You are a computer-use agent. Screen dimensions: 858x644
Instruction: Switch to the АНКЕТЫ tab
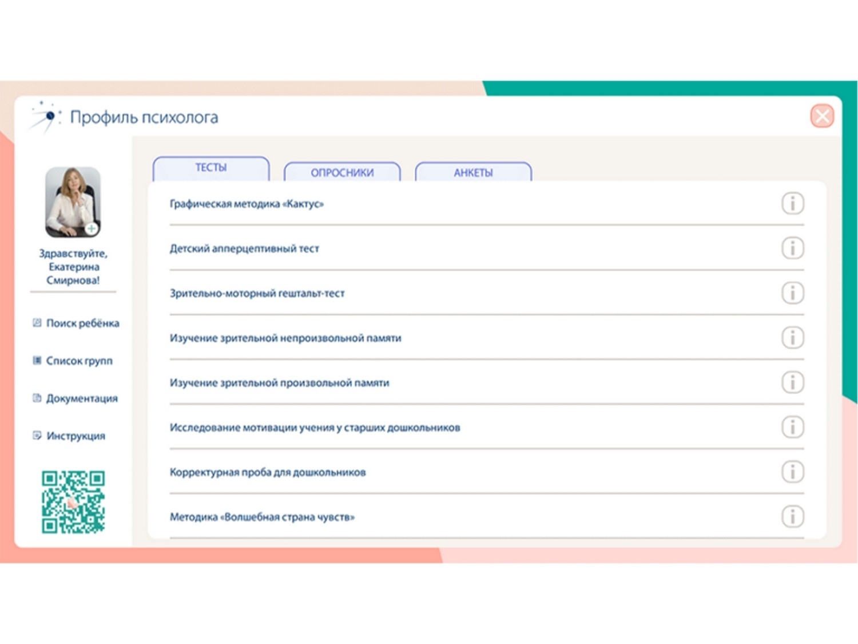(473, 172)
